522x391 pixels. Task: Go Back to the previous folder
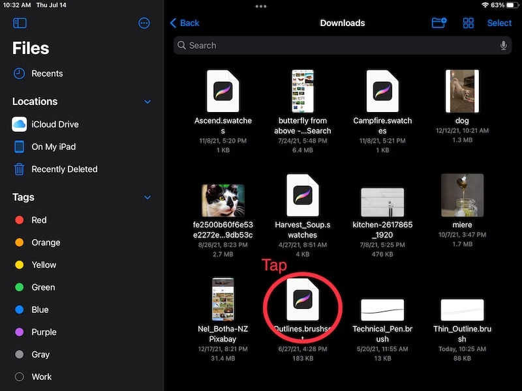(185, 23)
